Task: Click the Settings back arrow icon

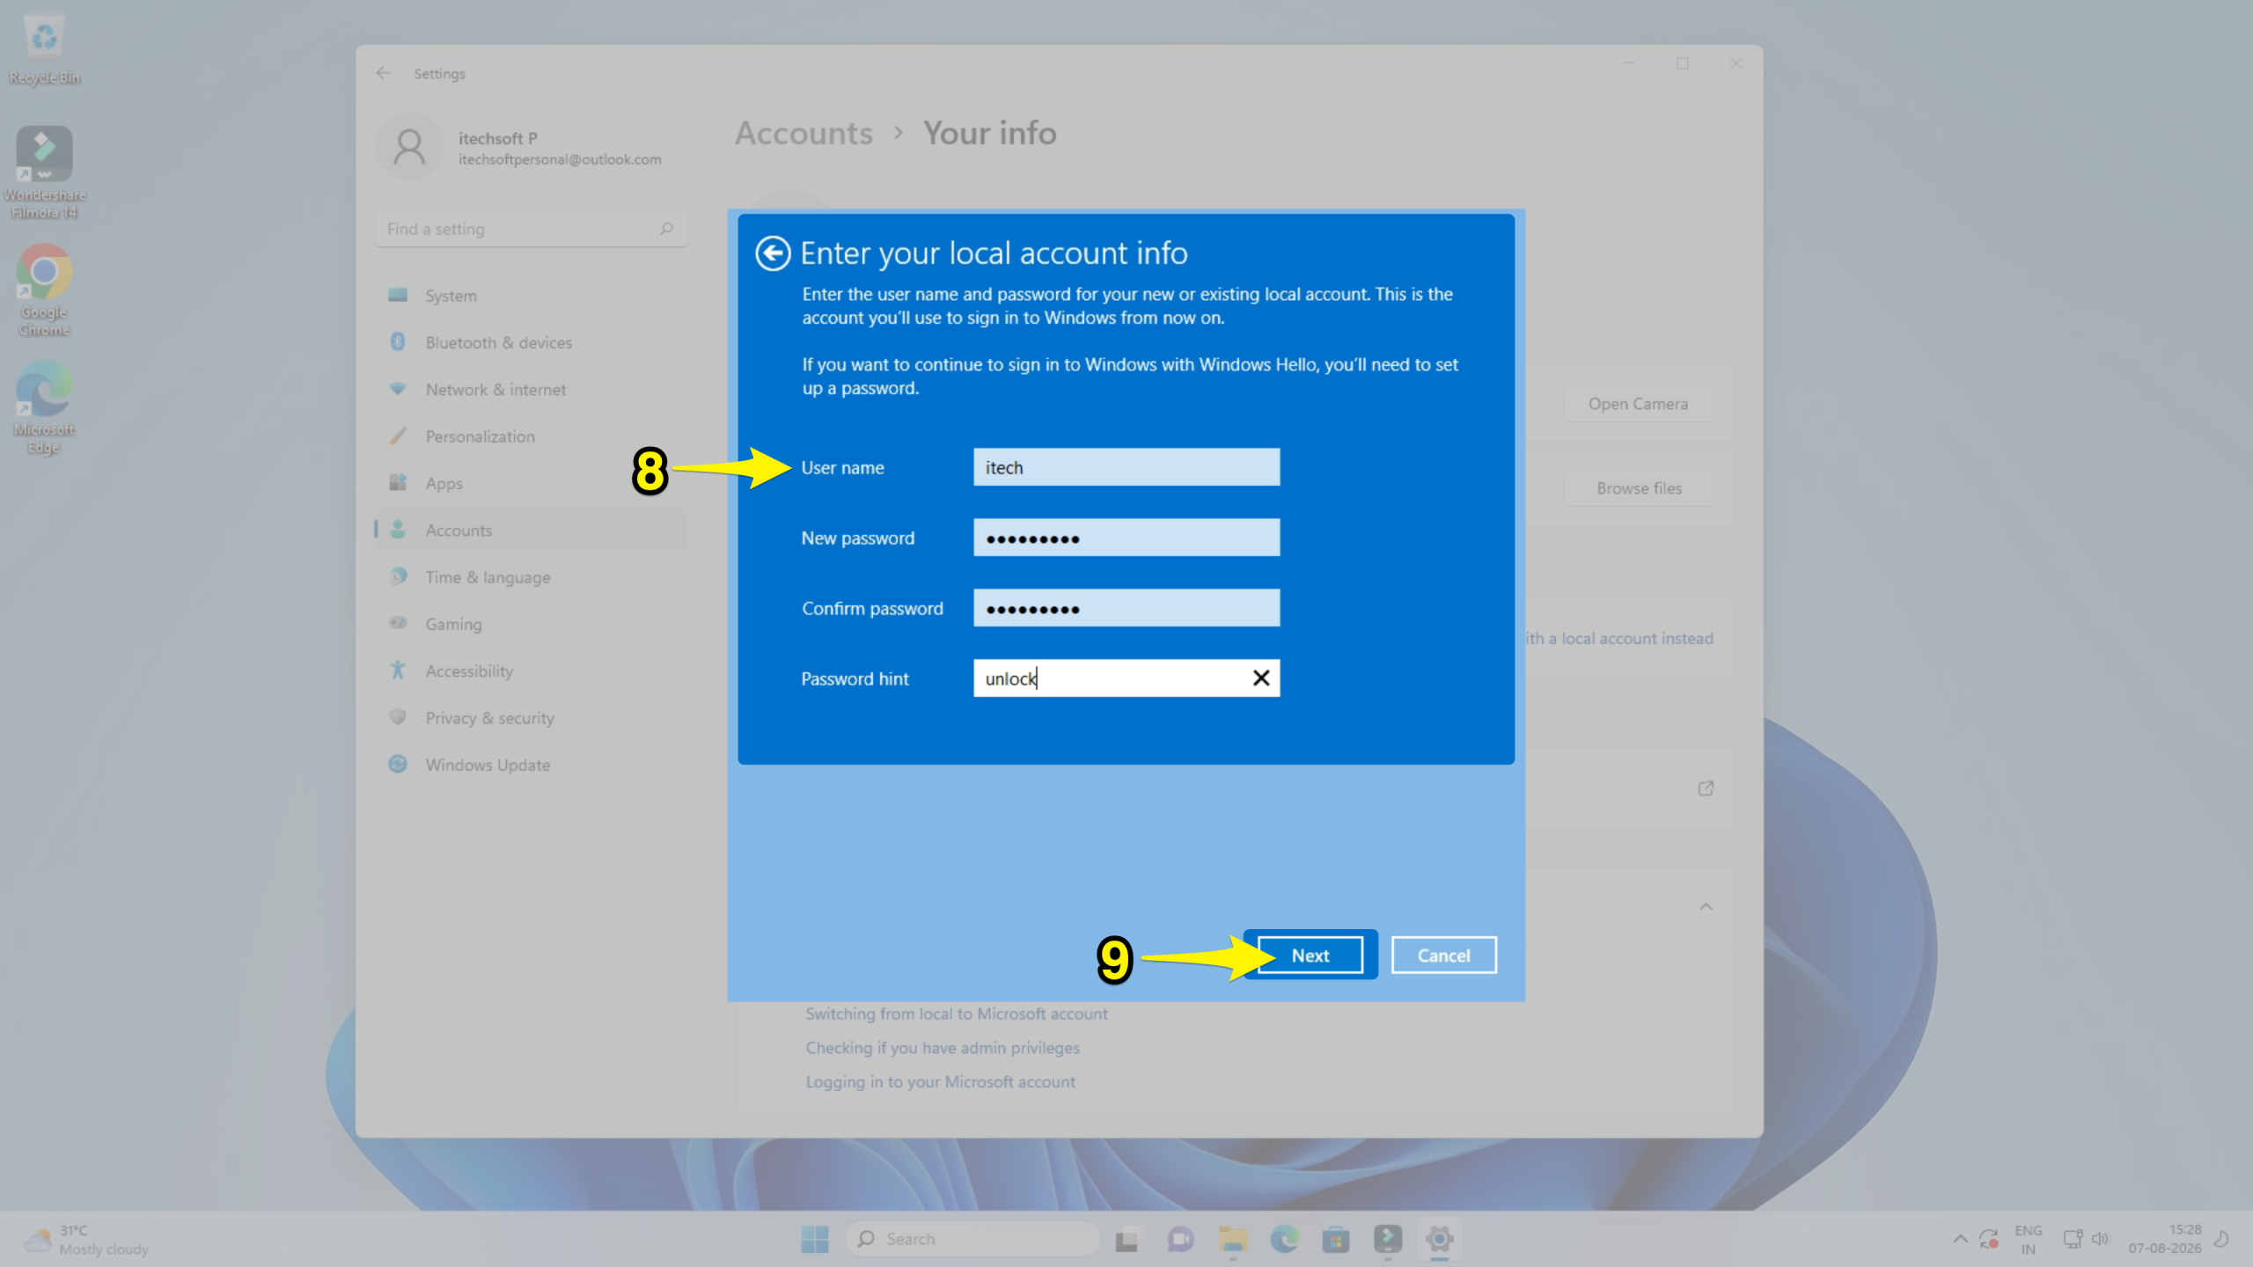Action: [x=384, y=73]
